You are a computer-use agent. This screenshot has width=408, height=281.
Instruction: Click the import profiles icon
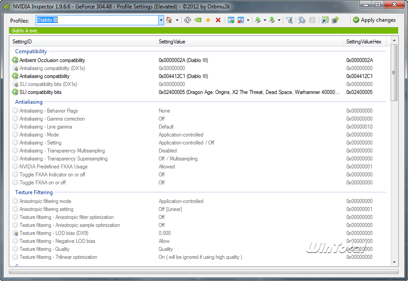[x=272, y=20]
